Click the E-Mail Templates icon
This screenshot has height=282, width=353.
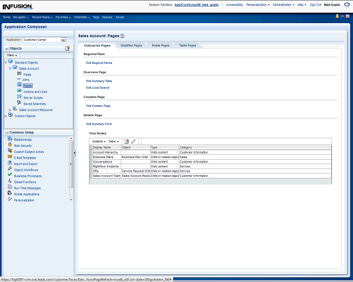pyautogui.click(x=10, y=158)
